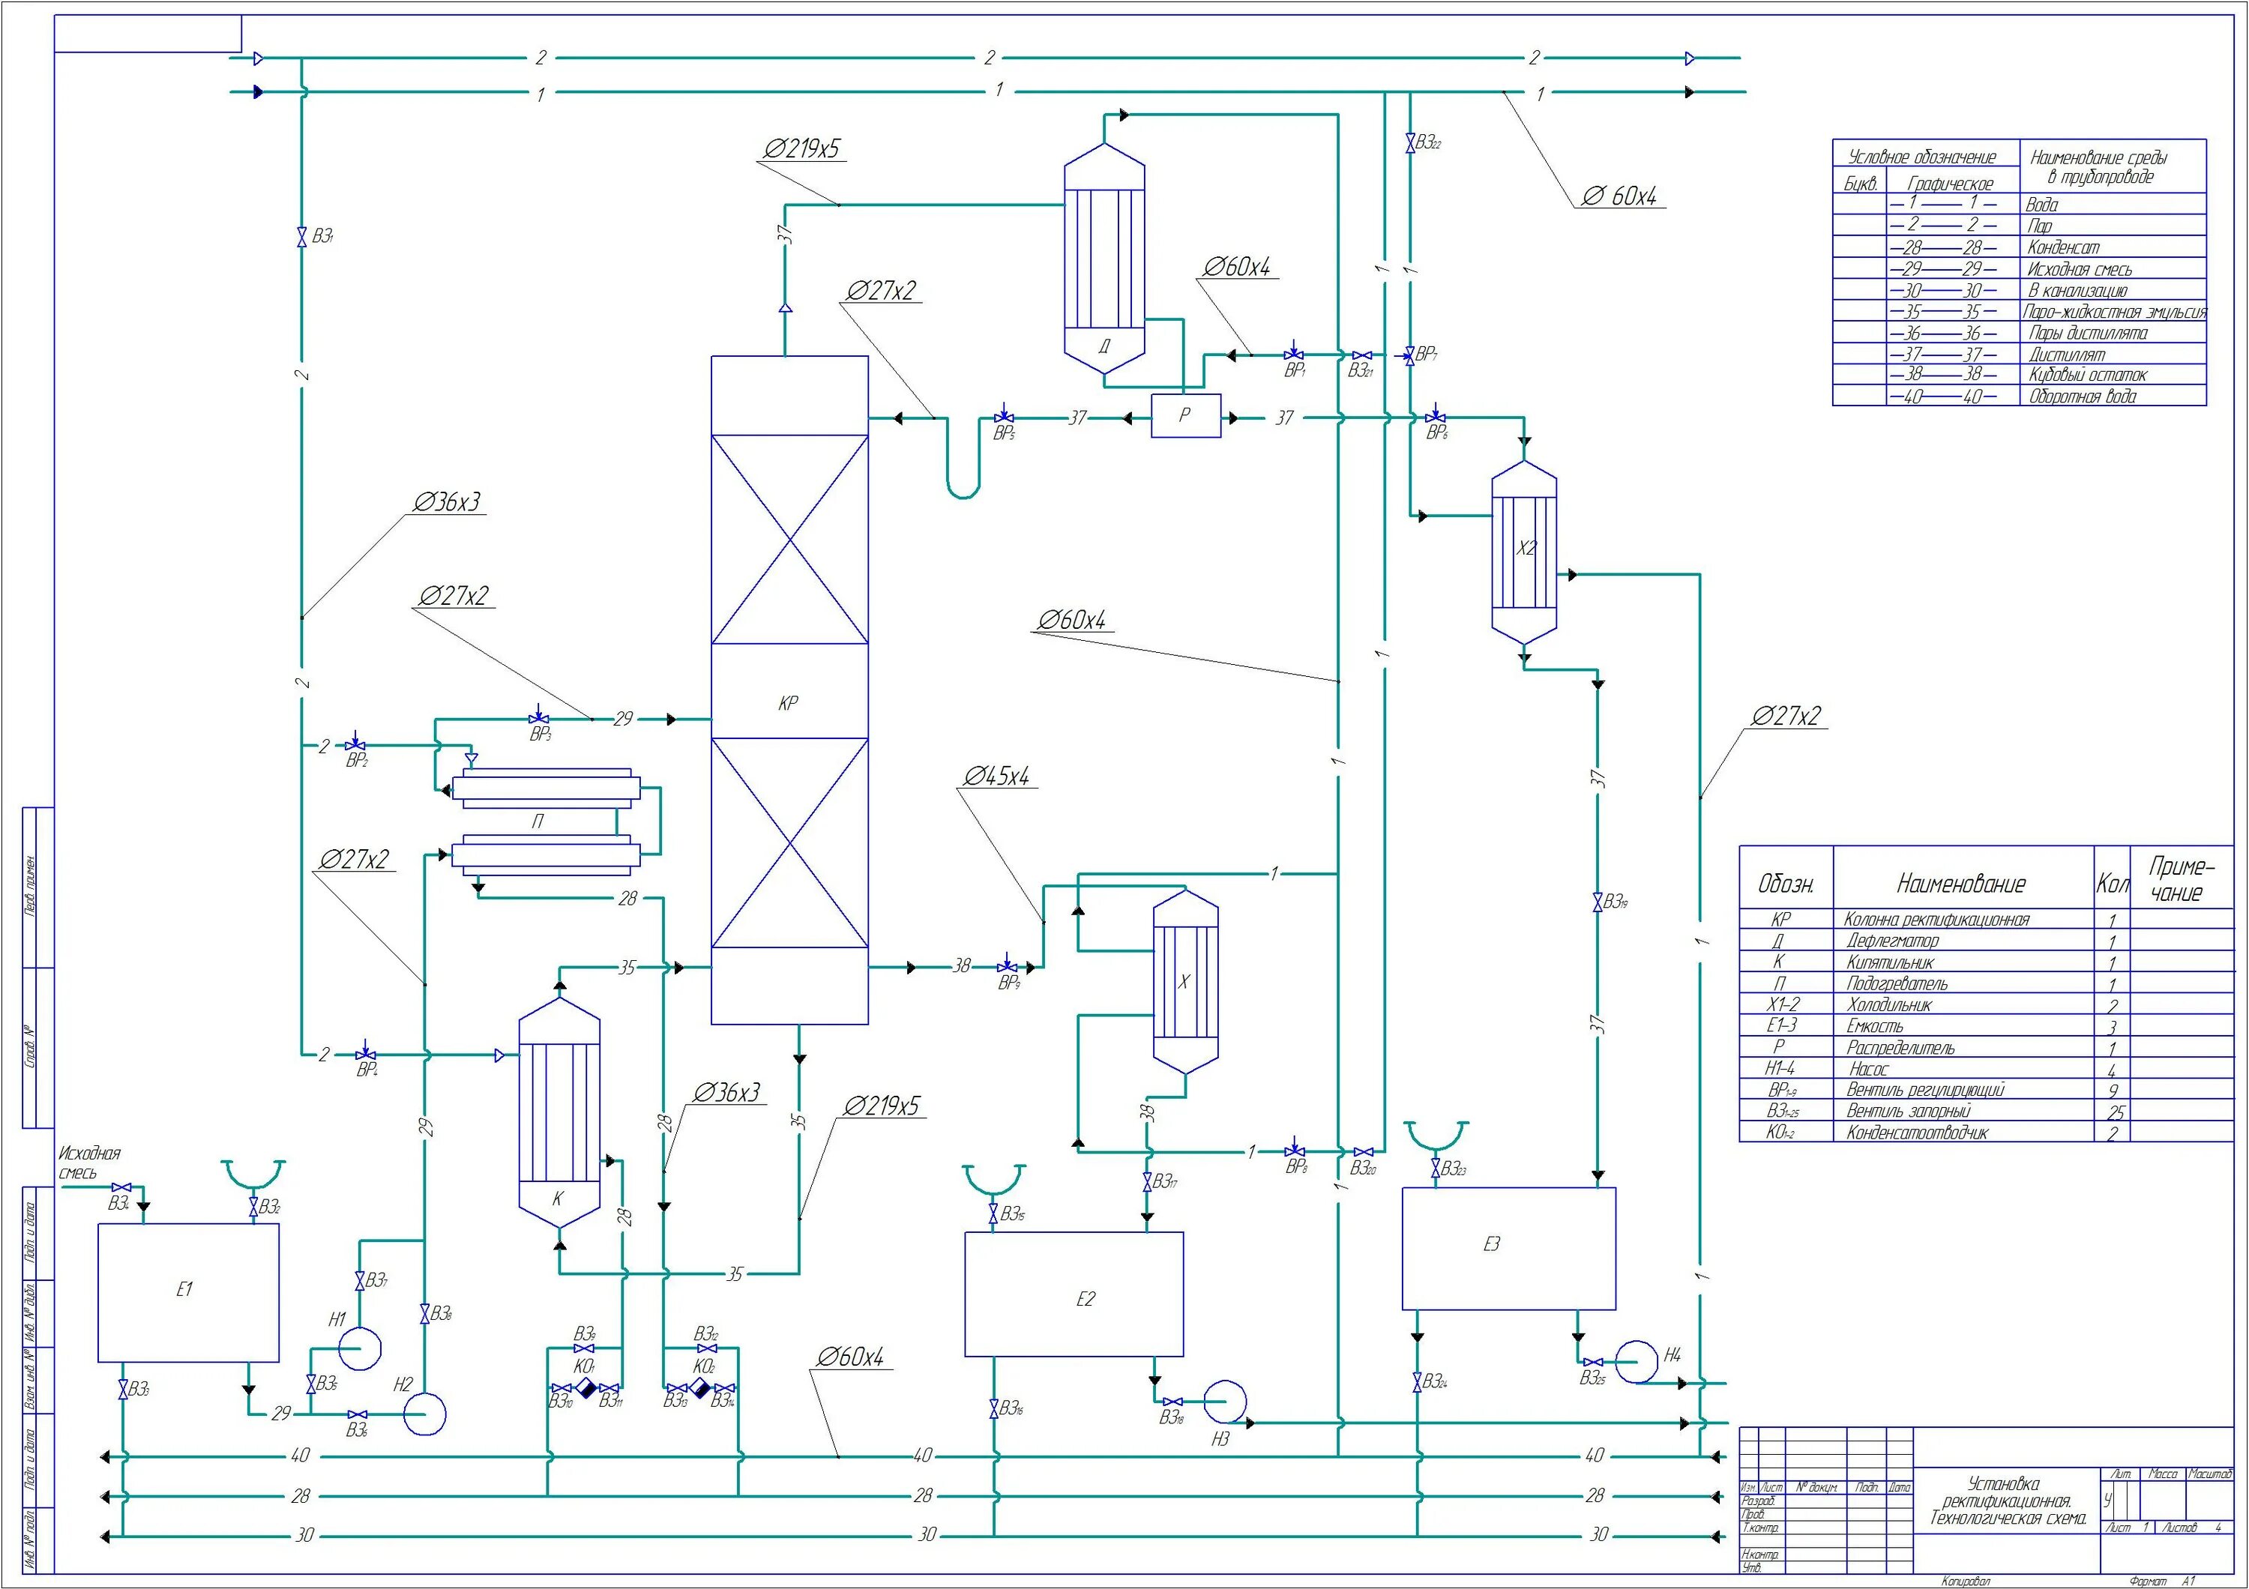Screen dimensions: 2249x1589
Task: Select 'Вода' row in the legend table
Action: click(x=2020, y=204)
